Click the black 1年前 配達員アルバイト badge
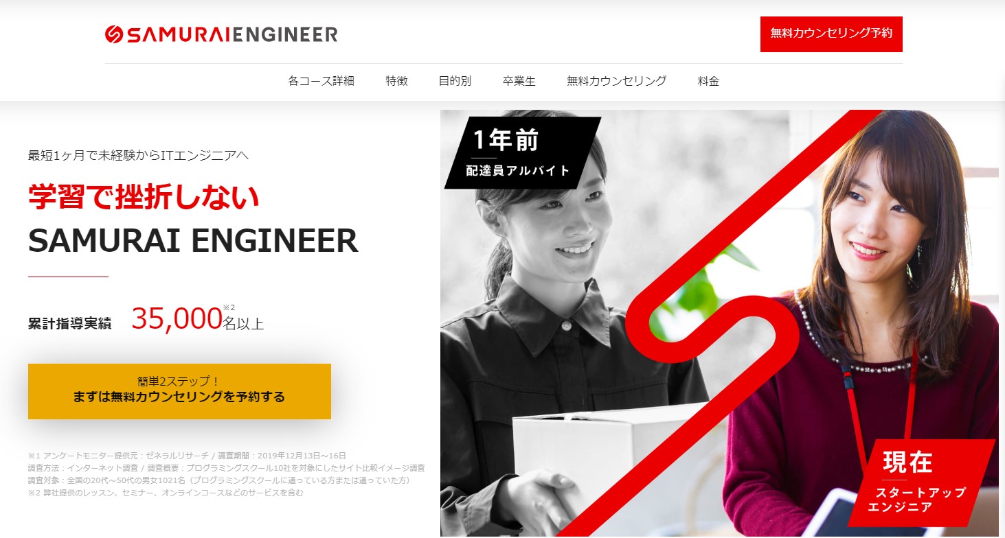Image resolution: width=1005 pixels, height=538 pixels. (523, 152)
